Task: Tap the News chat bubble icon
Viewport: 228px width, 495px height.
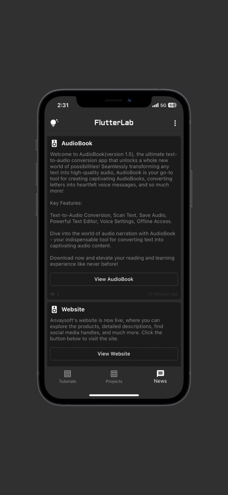Action: click(160, 373)
